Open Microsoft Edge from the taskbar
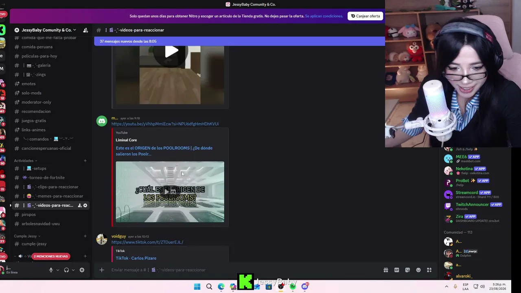 pyautogui.click(x=221, y=286)
